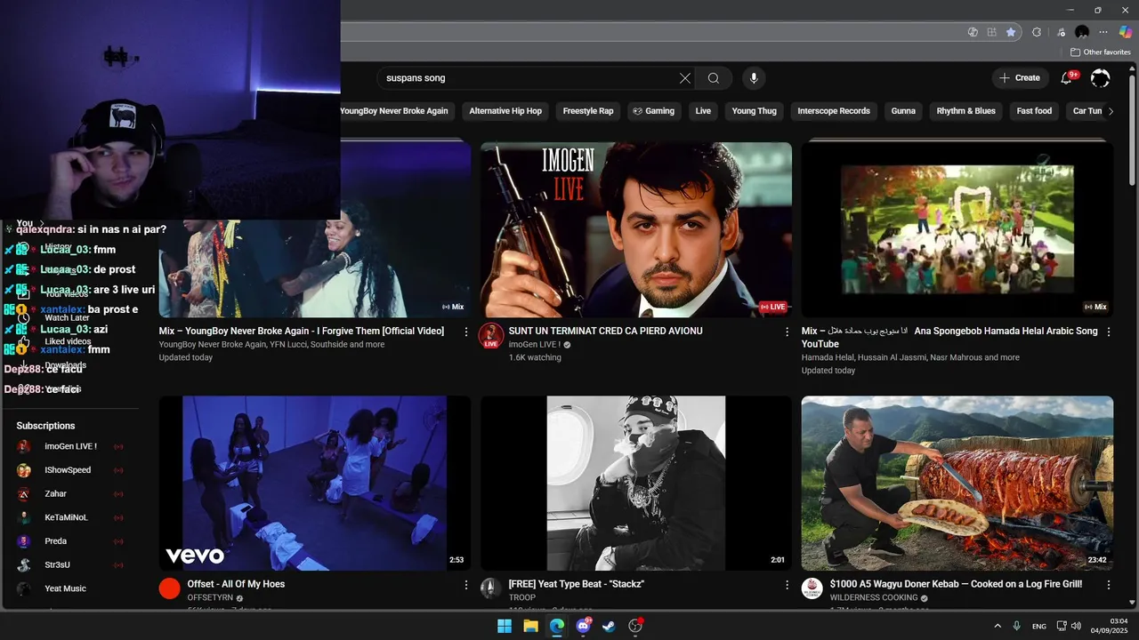Image resolution: width=1139 pixels, height=640 pixels.
Task: Open Edge profile avatar
Action: (1082, 32)
